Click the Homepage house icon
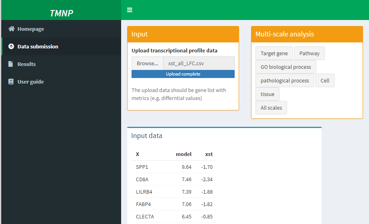Screen dimensions: 369x224 11,29
